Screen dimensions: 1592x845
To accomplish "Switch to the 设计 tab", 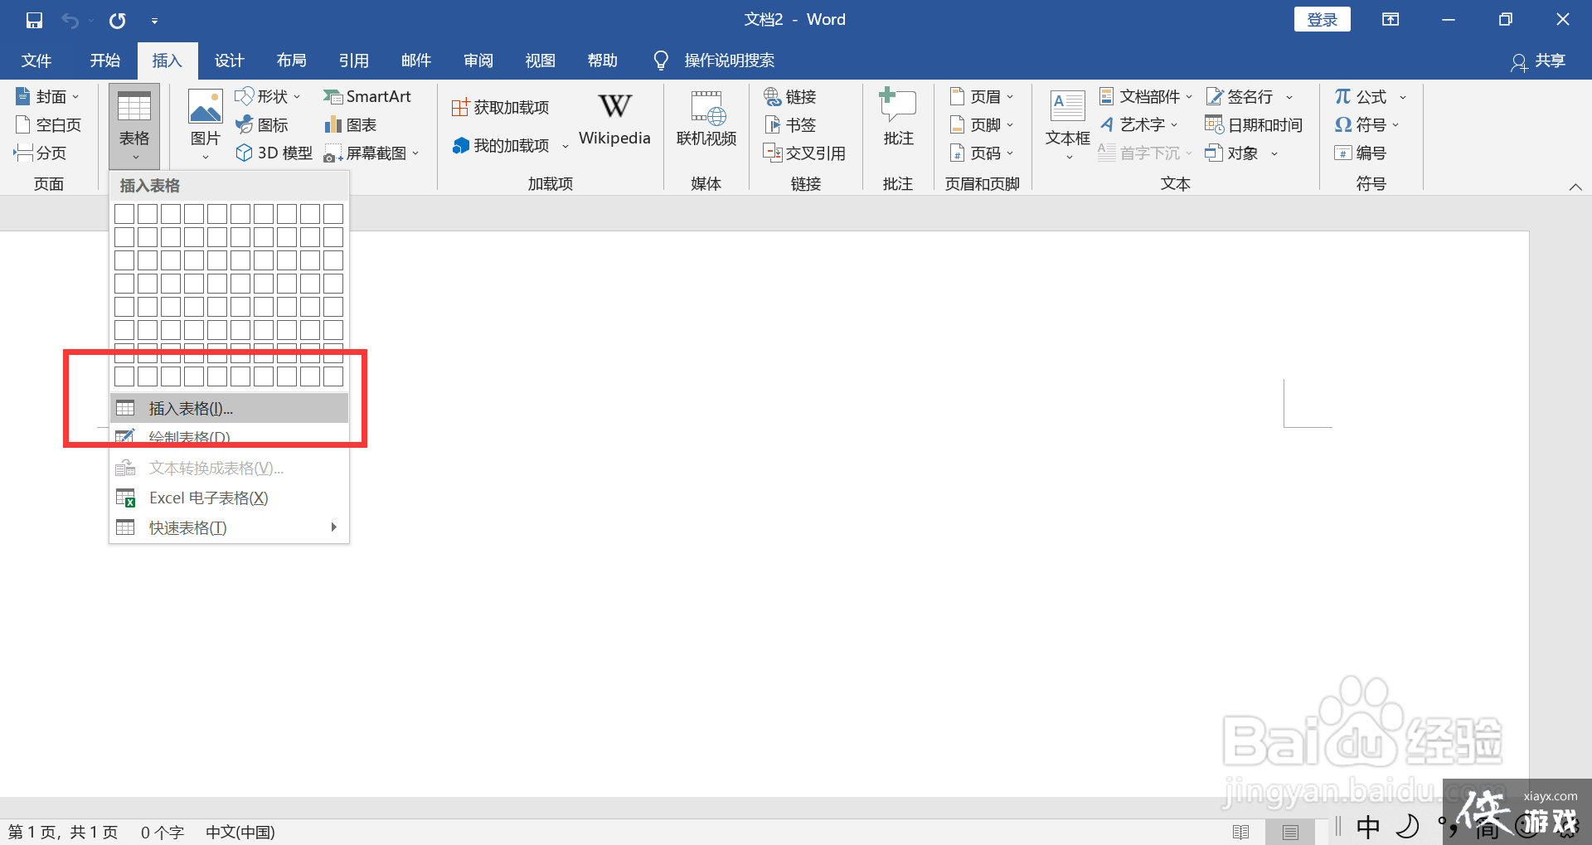I will 230,61.
